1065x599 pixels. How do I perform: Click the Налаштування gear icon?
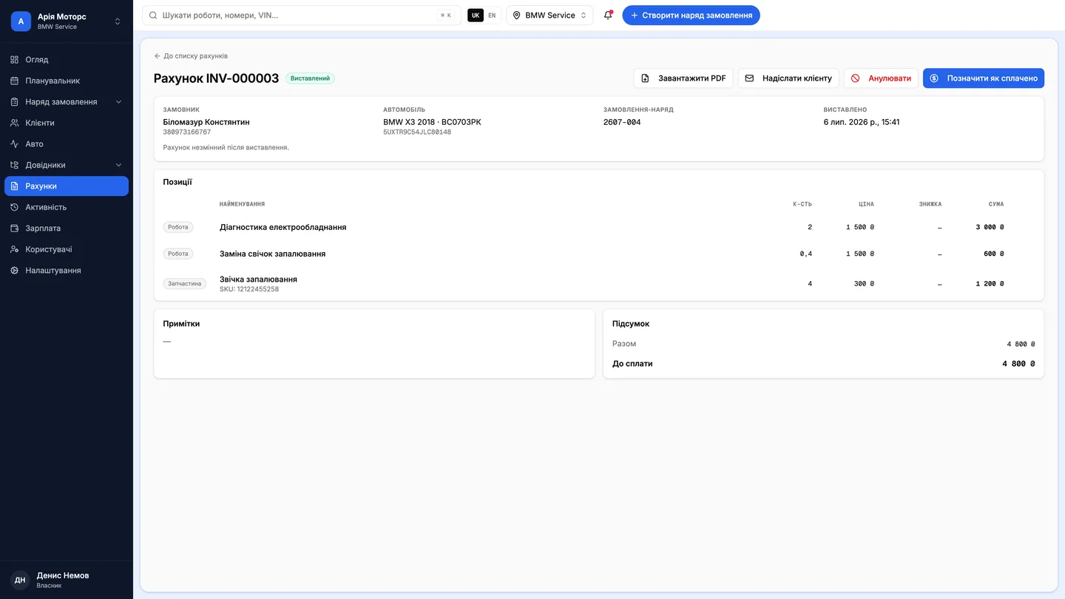click(x=15, y=271)
